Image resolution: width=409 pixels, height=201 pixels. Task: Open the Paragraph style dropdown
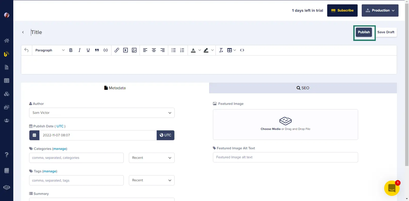click(50, 50)
